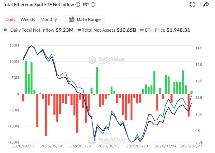Click the blue ETH Price legend marker

coord(142,30)
